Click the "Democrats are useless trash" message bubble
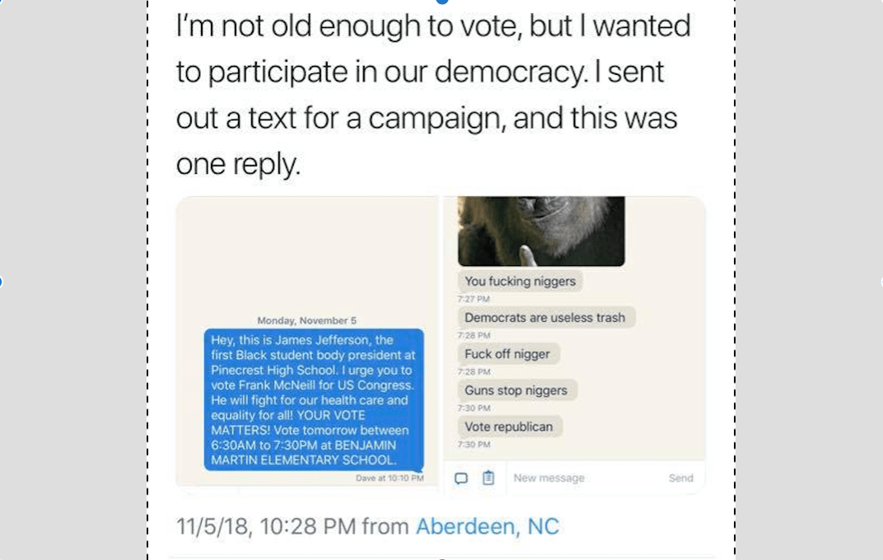Image resolution: width=883 pixels, height=560 pixels. click(x=545, y=317)
